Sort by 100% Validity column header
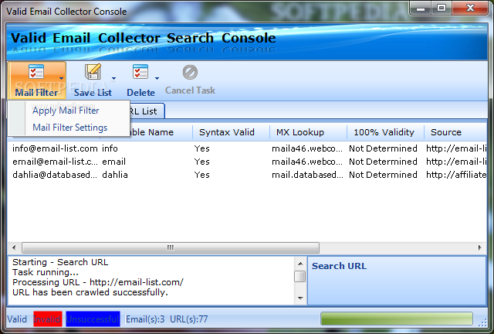This screenshot has width=494, height=334. pyautogui.click(x=385, y=132)
